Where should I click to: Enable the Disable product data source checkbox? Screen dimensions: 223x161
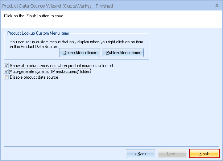point(6,77)
